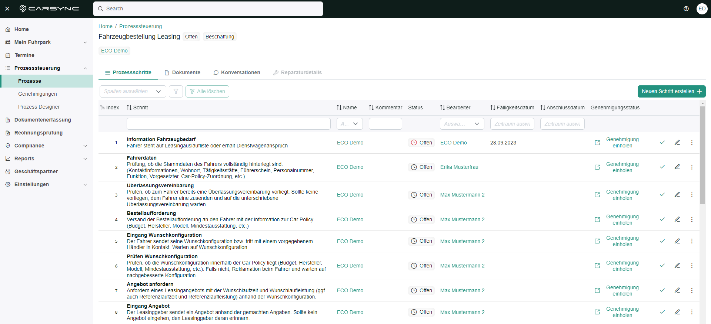Click the filter funnel icon button

point(176,91)
